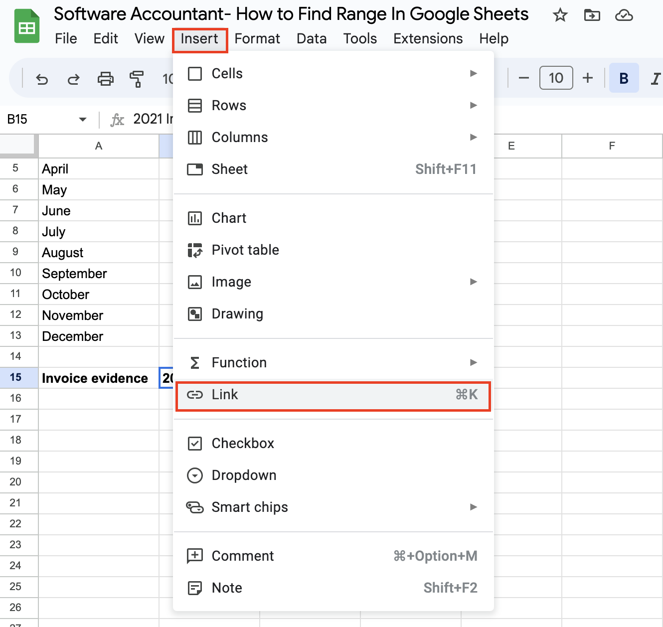Open the Tools menu

[x=360, y=39]
